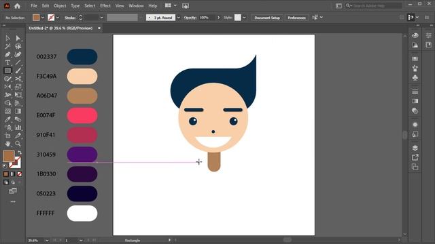Screen dimensions: 435x244
Task: Pick the Line Segment tool
Action: (18, 62)
